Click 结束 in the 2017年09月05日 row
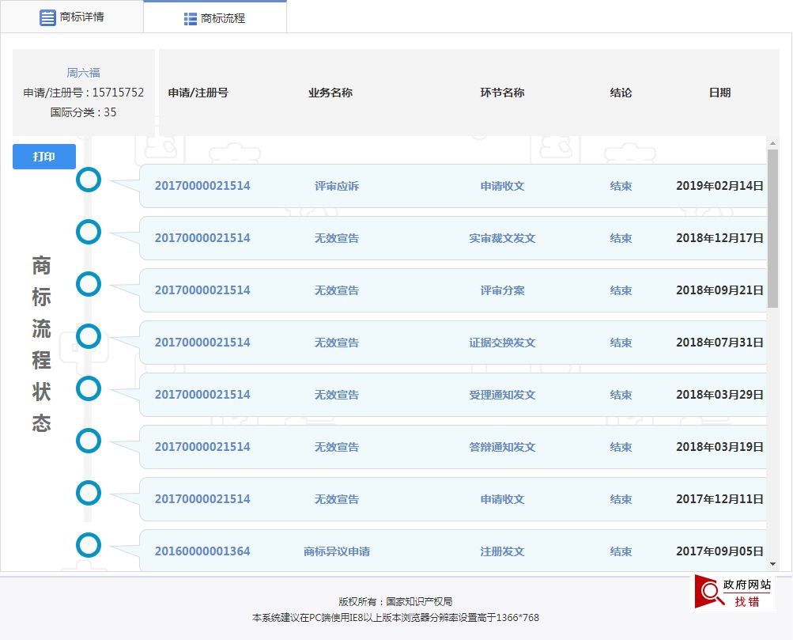Image resolution: width=793 pixels, height=640 pixels. click(621, 551)
